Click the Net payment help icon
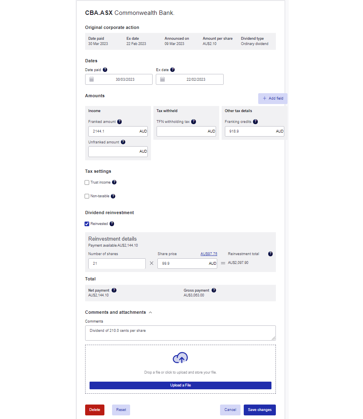The height and width of the screenshot is (419, 363). pos(114,290)
